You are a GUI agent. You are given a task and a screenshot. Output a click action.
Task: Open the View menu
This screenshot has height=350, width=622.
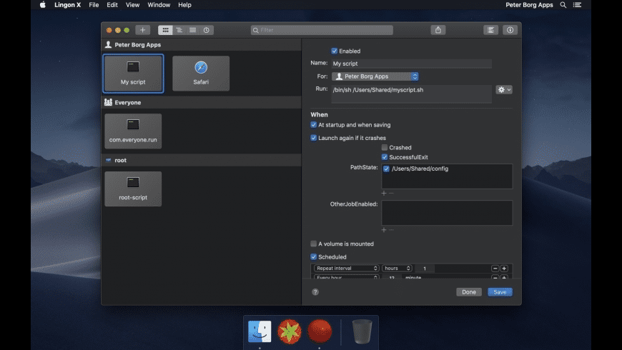132,5
